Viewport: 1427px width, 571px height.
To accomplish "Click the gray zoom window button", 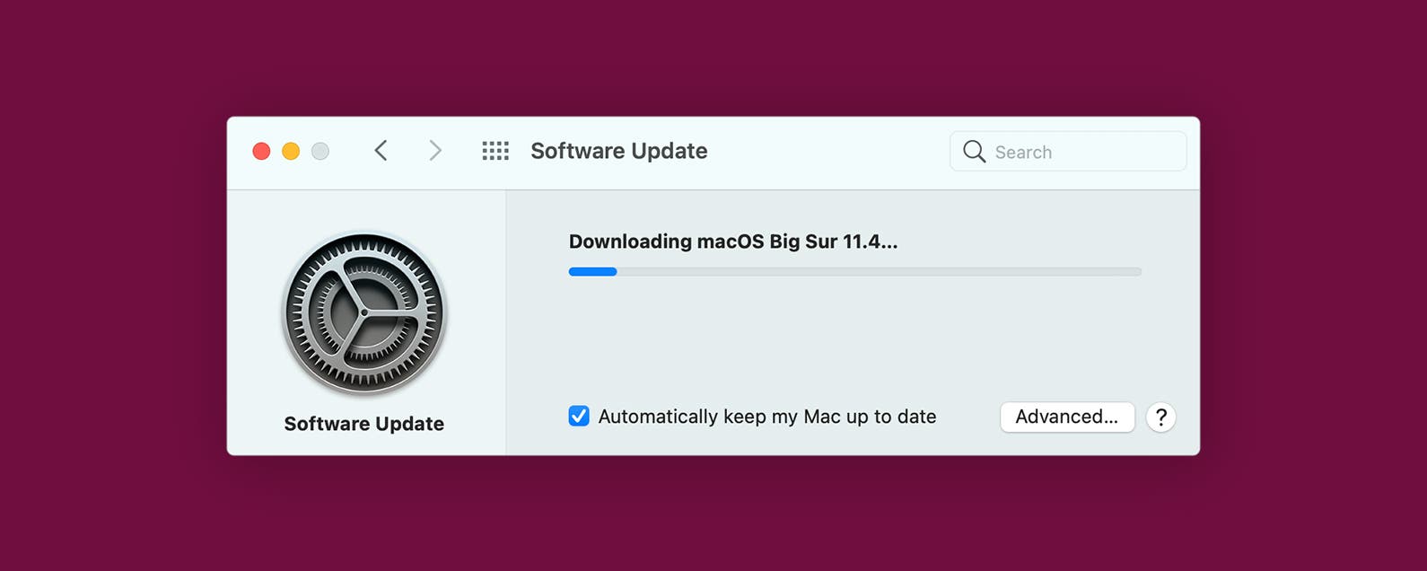I will 320,151.
